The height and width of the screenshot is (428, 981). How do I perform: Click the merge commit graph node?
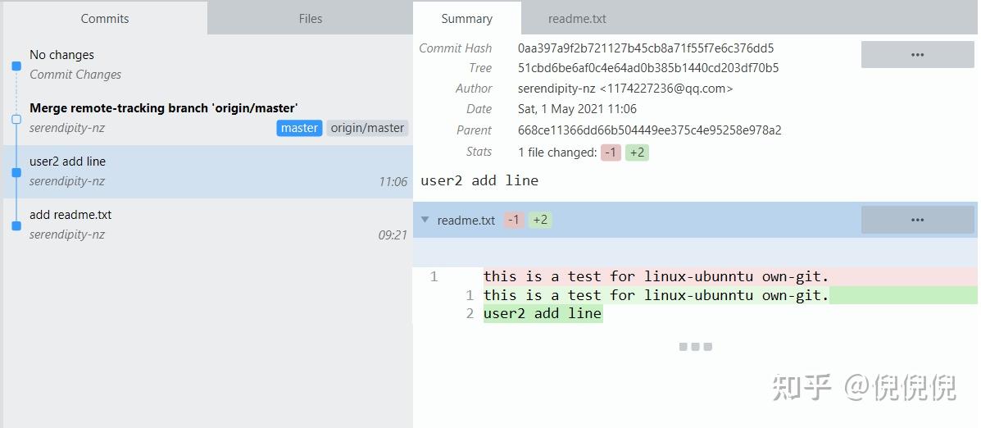pos(16,119)
